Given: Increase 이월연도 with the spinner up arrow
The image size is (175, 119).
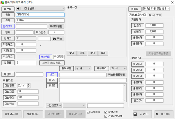Looking at the screenshot, I should pos(28,84).
